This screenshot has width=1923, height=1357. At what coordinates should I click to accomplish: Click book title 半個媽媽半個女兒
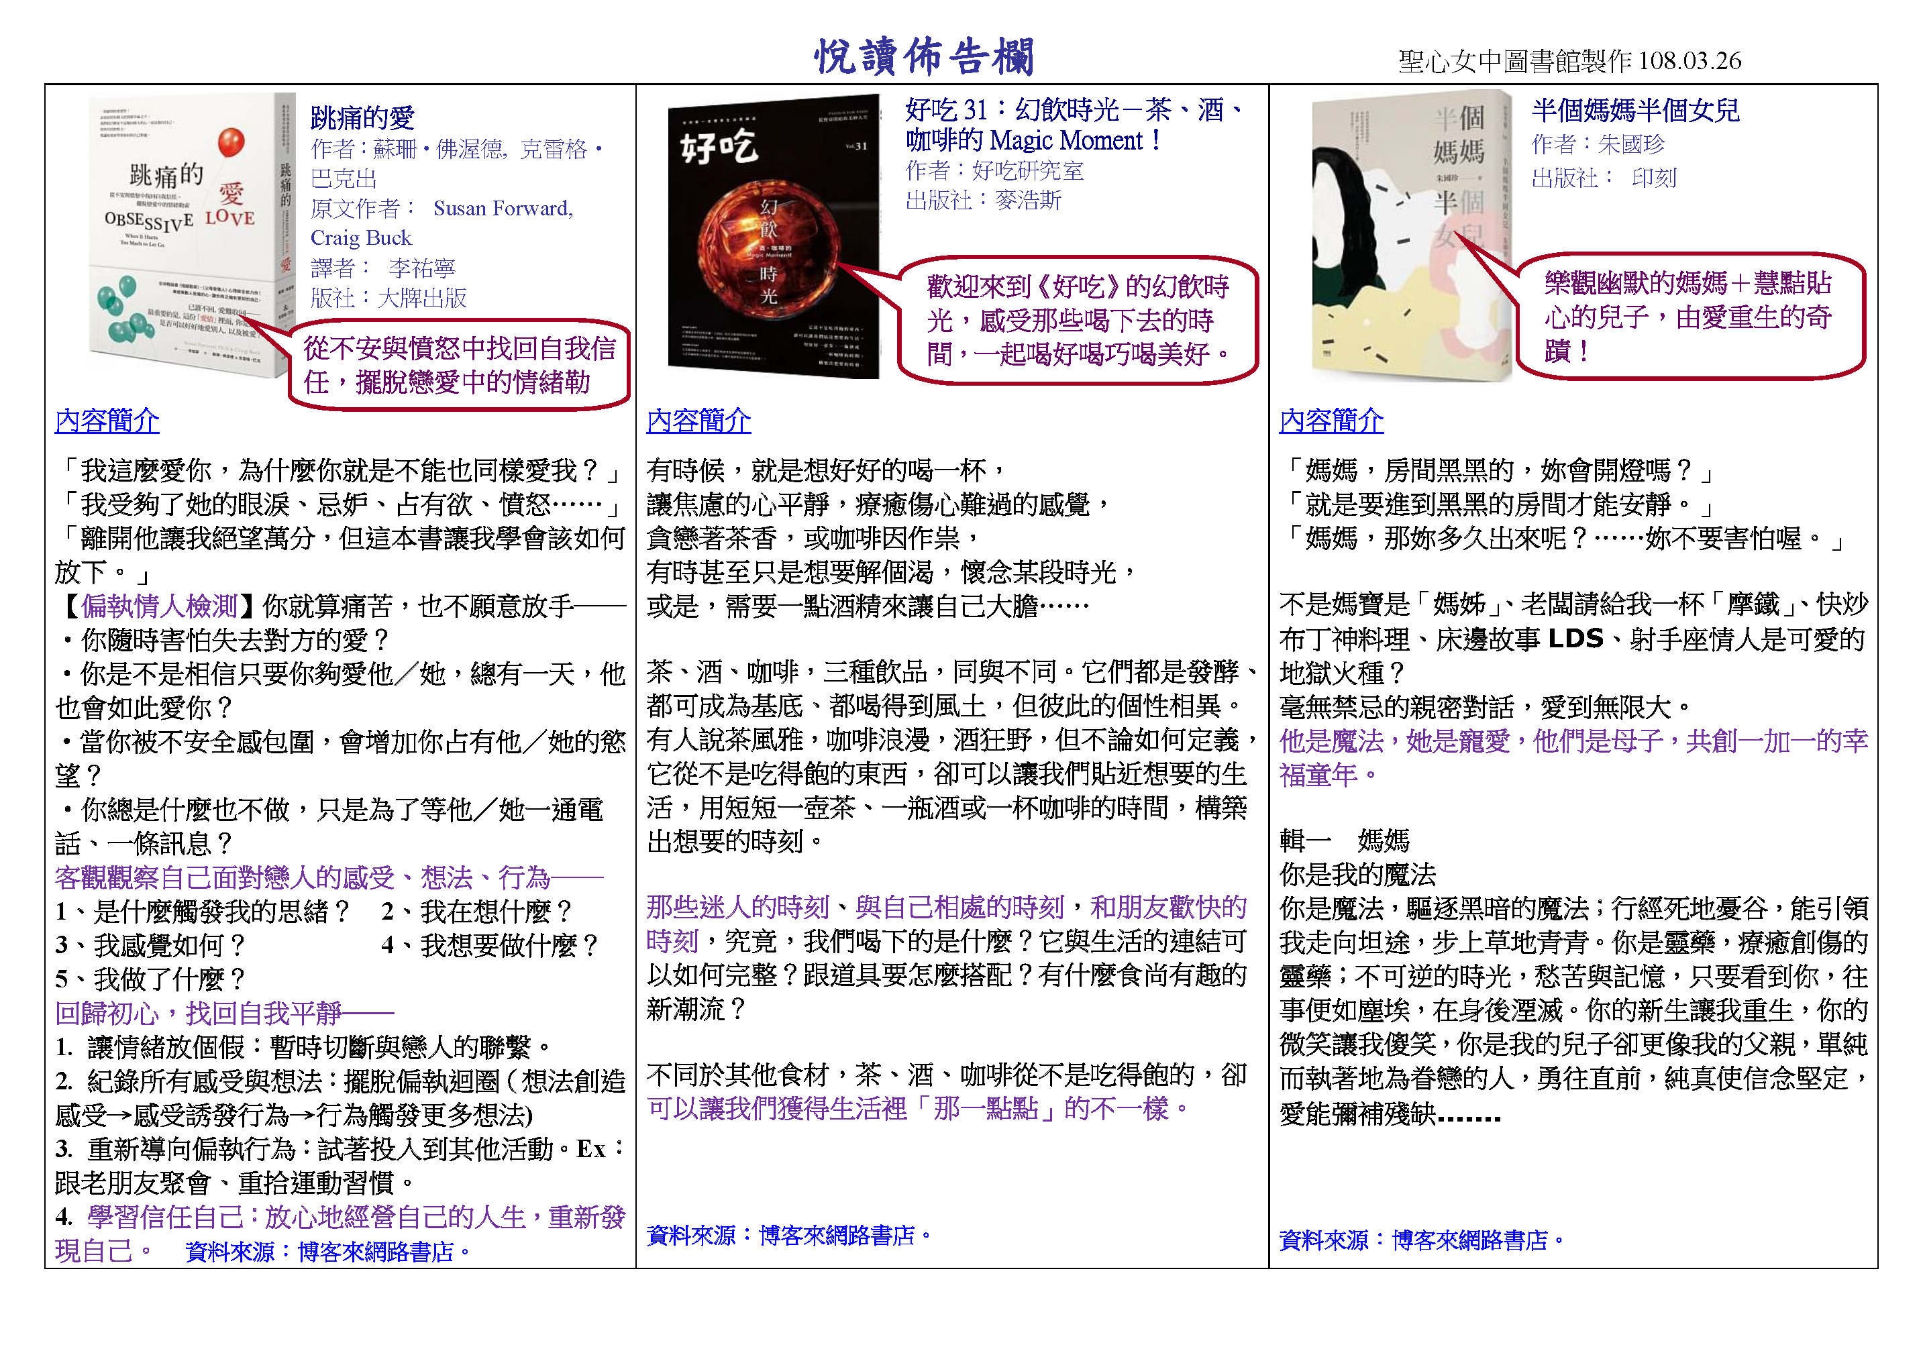pyautogui.click(x=1636, y=109)
